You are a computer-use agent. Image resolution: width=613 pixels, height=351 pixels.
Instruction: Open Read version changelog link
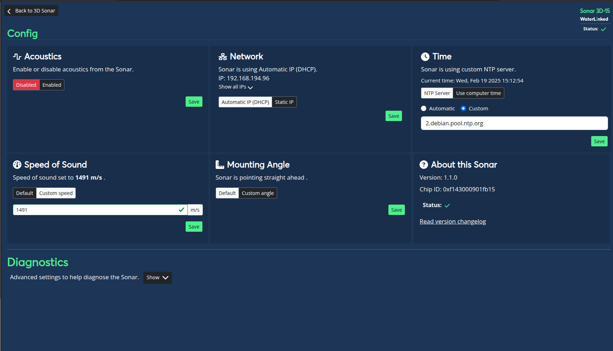pyautogui.click(x=453, y=221)
